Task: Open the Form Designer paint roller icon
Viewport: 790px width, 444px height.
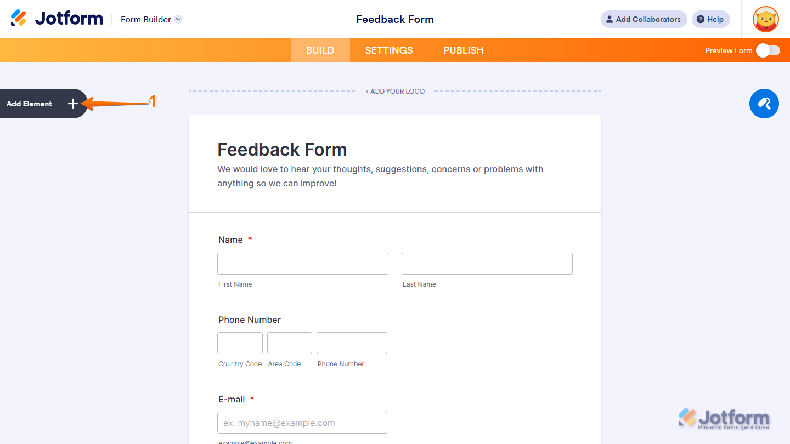Action: click(764, 104)
